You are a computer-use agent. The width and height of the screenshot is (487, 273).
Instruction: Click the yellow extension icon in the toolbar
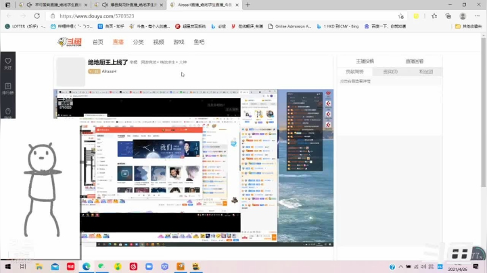tap(416, 16)
